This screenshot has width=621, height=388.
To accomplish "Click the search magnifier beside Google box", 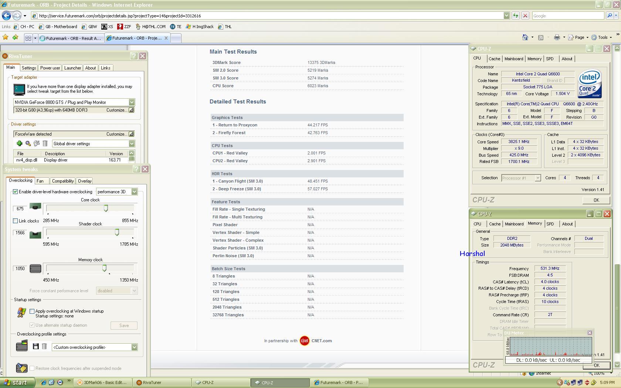I will click(x=610, y=16).
